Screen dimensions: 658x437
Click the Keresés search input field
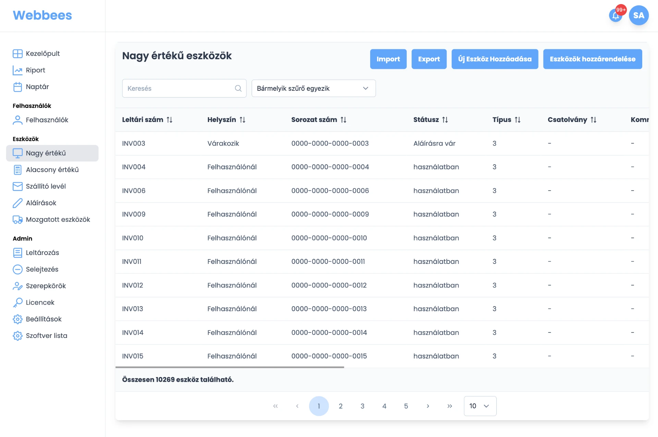click(178, 88)
